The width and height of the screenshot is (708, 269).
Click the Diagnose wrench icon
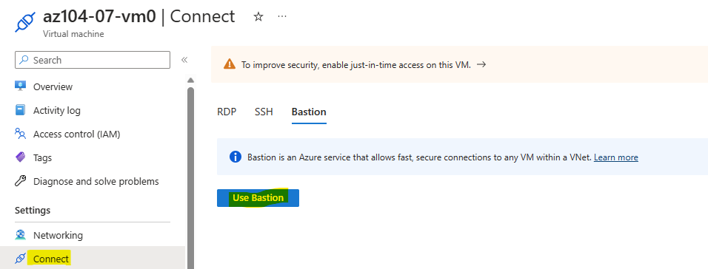coord(20,181)
